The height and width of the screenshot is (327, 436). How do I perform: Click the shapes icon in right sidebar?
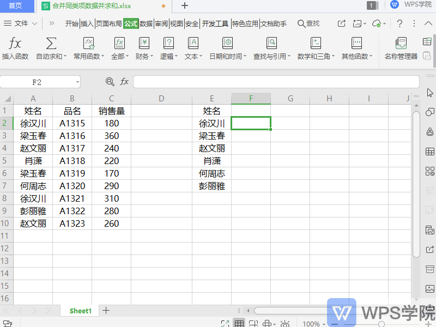point(430,112)
